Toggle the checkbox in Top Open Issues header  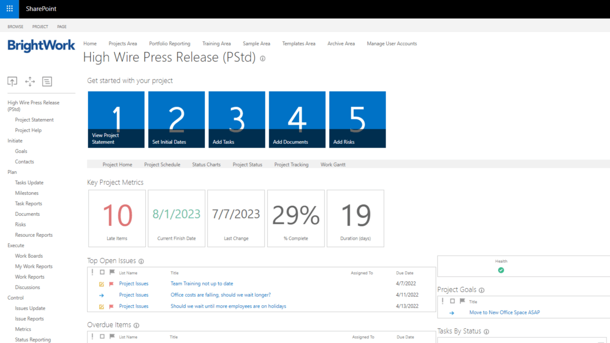pos(102,272)
